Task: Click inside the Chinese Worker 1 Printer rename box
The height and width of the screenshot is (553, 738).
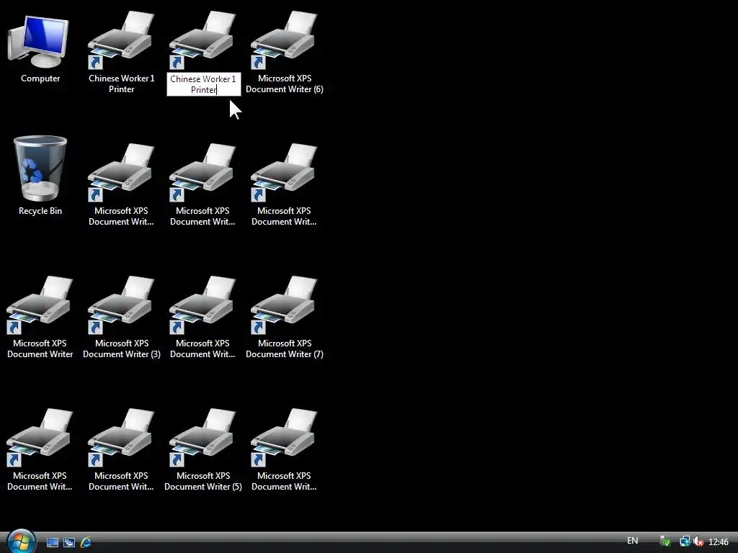Action: [203, 84]
